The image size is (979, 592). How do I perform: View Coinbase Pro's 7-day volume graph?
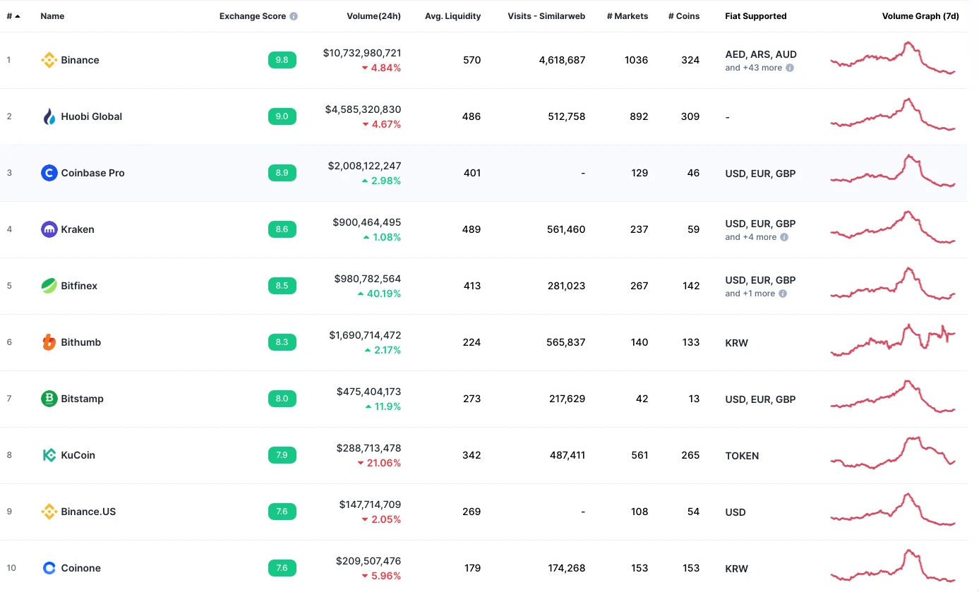tap(893, 171)
